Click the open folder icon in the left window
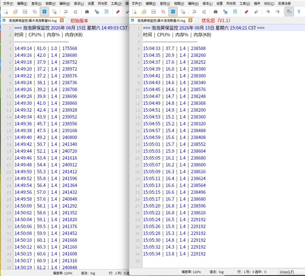Image resolution: width=305 pixels, height=276 pixels. point(15,12)
